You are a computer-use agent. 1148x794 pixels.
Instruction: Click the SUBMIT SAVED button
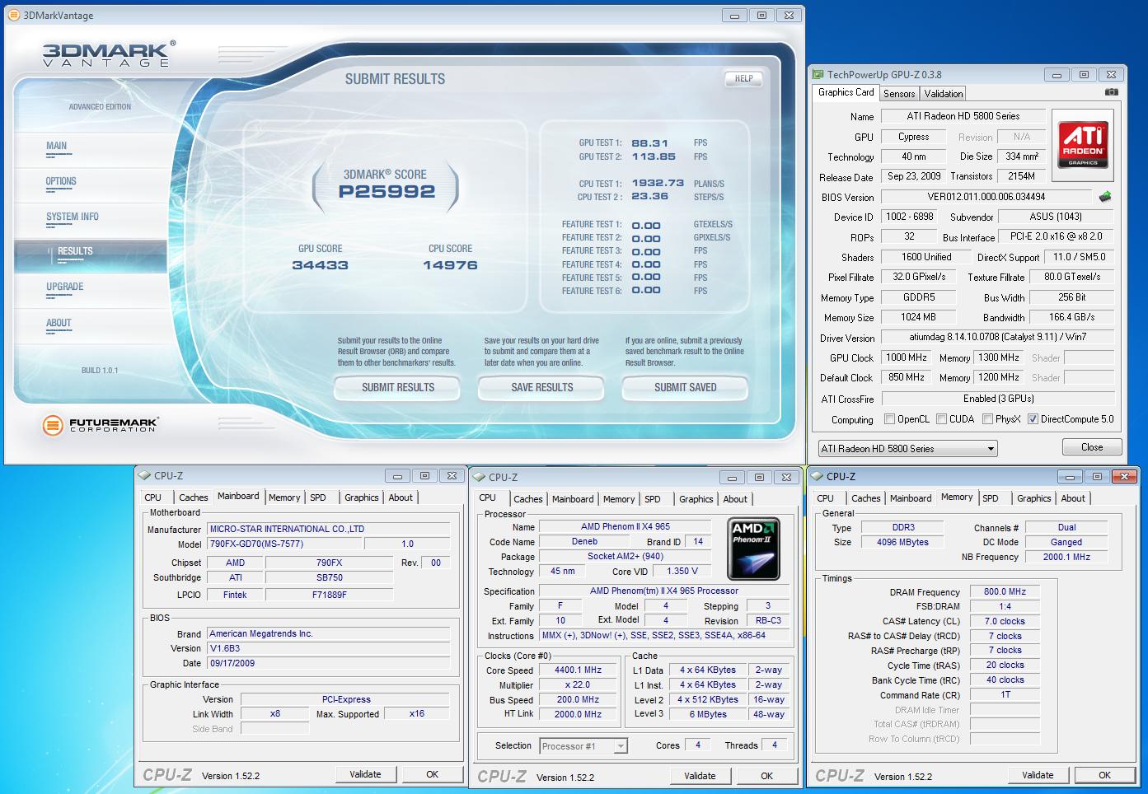(685, 387)
